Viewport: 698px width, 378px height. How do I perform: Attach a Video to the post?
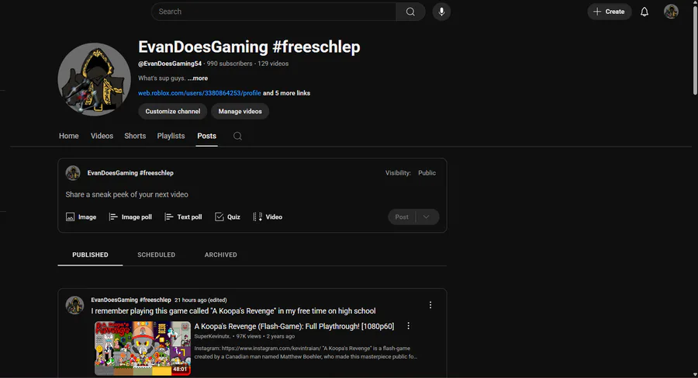click(268, 217)
